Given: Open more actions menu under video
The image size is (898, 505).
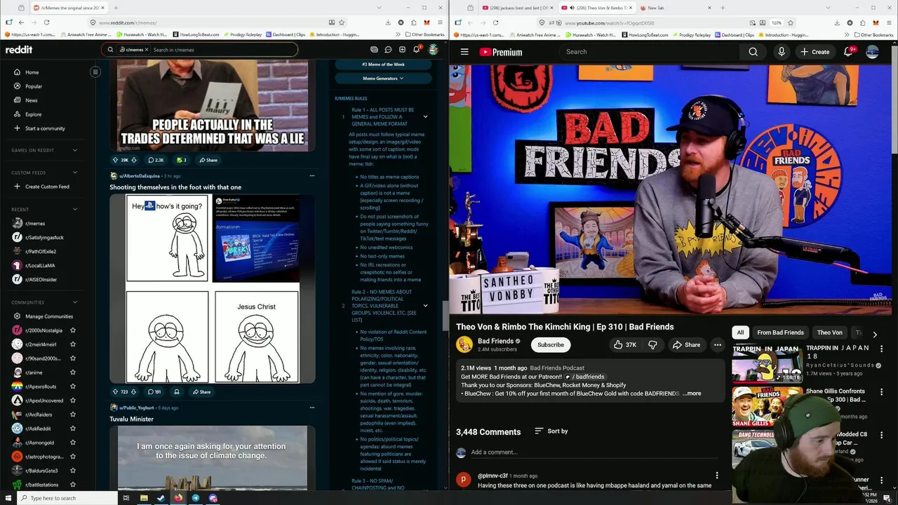Looking at the screenshot, I should (717, 345).
